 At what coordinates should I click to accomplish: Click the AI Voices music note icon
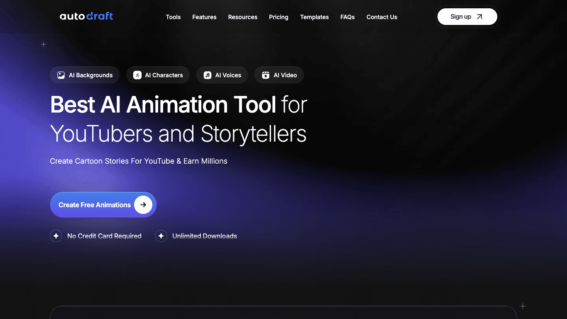(x=208, y=75)
